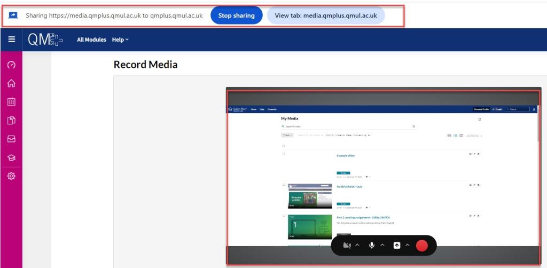This screenshot has height=268, width=547.
Task: Click View tab: media.qmplus.qmul.ac.uk button
Action: 326,15
